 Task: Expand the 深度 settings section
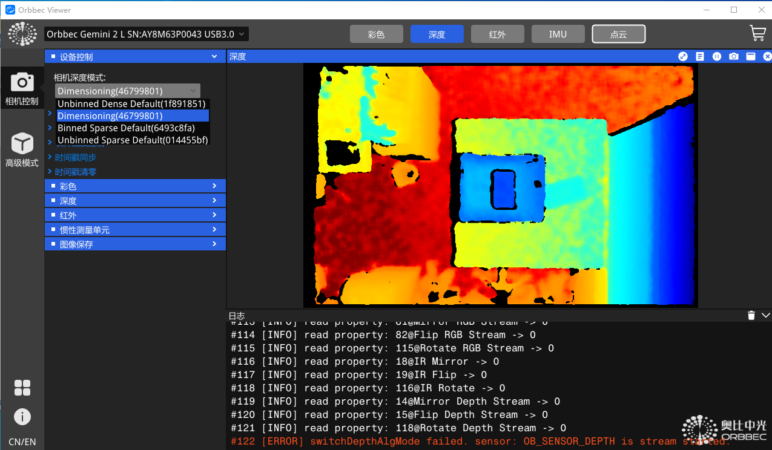[x=135, y=200]
